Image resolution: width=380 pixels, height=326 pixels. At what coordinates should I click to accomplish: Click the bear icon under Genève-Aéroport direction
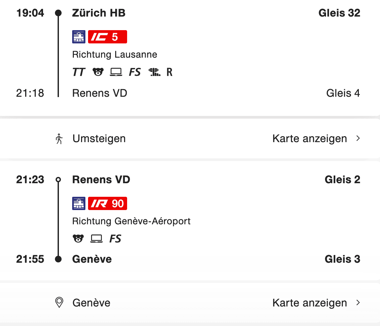click(78, 239)
